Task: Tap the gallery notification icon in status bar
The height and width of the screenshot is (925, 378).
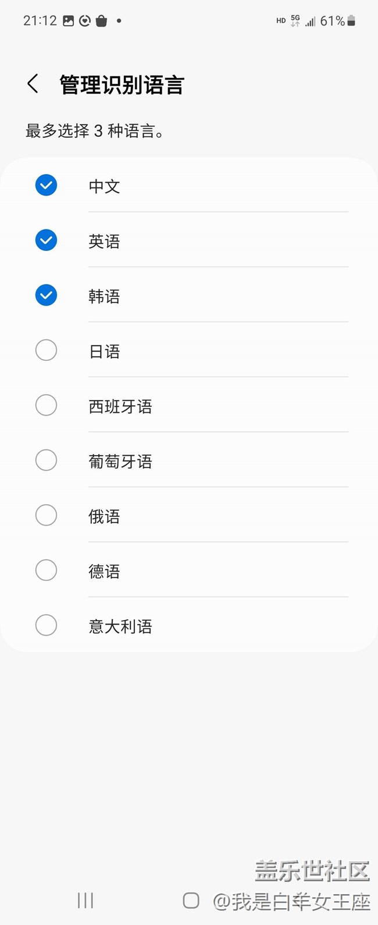Action: [x=69, y=21]
